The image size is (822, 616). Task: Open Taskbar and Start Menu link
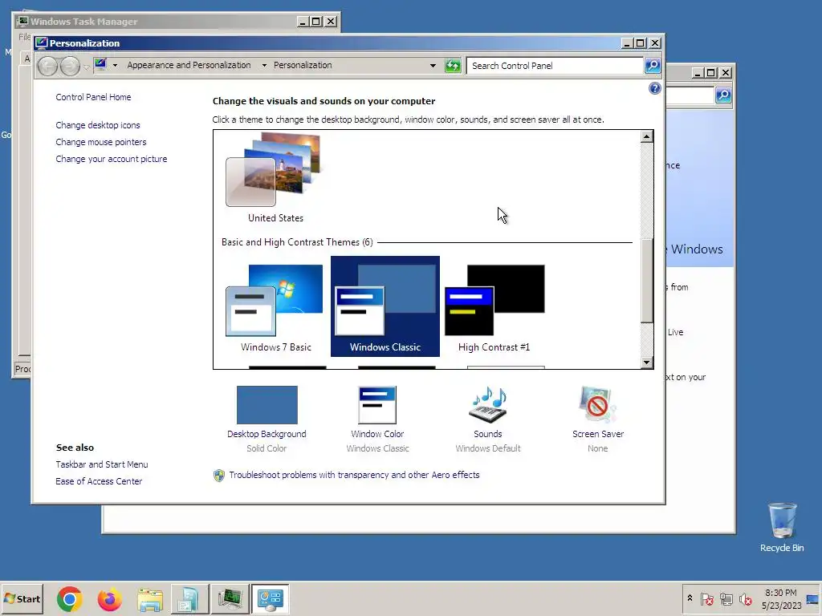pyautogui.click(x=102, y=464)
